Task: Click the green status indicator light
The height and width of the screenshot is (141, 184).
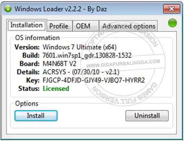Action: click(x=172, y=23)
